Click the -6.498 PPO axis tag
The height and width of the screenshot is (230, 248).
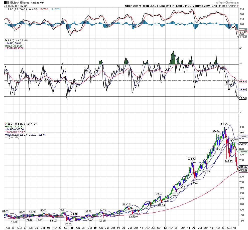click(243, 37)
